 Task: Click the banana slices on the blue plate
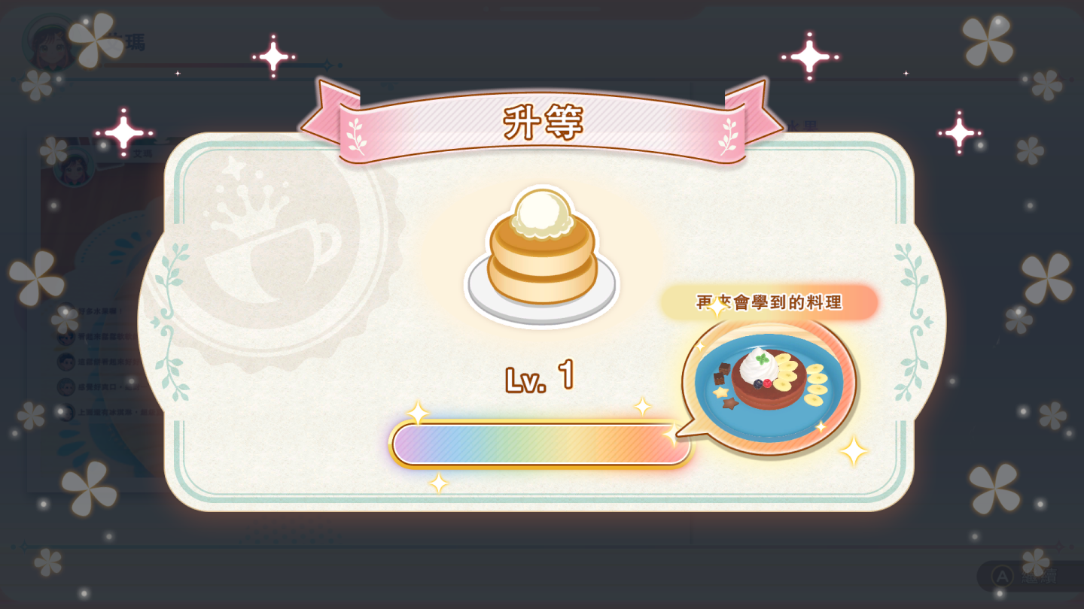(802, 378)
